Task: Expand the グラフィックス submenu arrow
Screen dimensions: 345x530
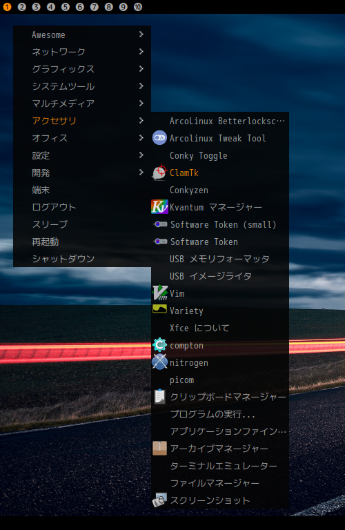Action: click(141, 68)
